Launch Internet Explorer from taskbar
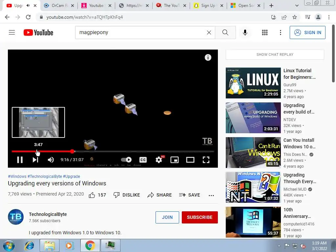Image resolution: width=336 pixels, height=252 pixels. pos(29,245)
